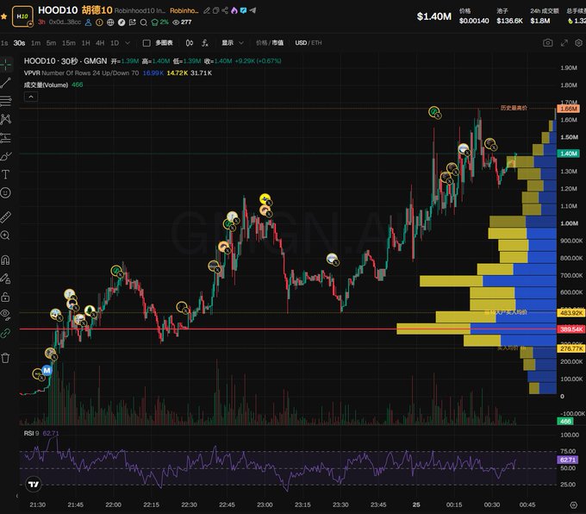The height and width of the screenshot is (514, 586).
Task: Toggle hide all drawings eye icon
Action: click(6, 314)
